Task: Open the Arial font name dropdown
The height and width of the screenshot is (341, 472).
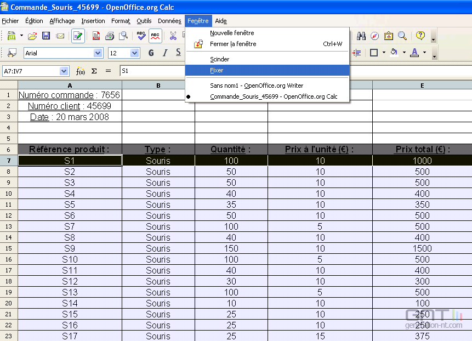Action: [98, 52]
